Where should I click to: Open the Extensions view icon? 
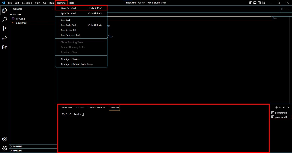click(x=4, y=47)
